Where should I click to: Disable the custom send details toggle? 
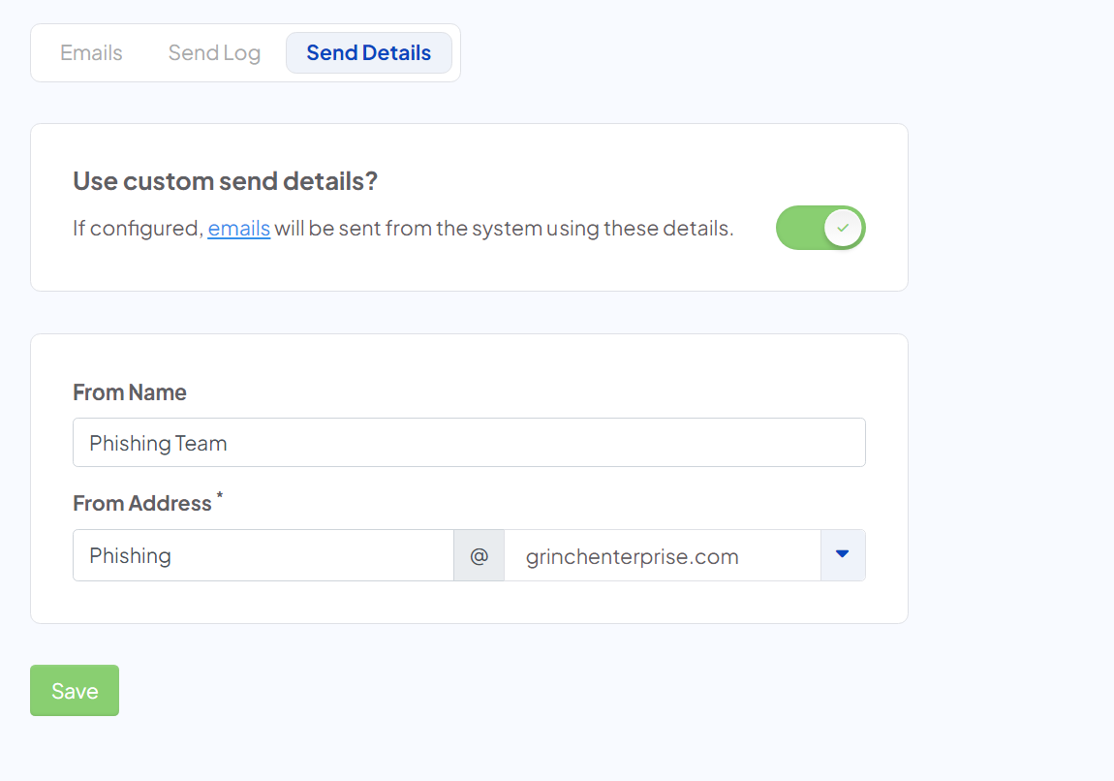[x=820, y=228]
